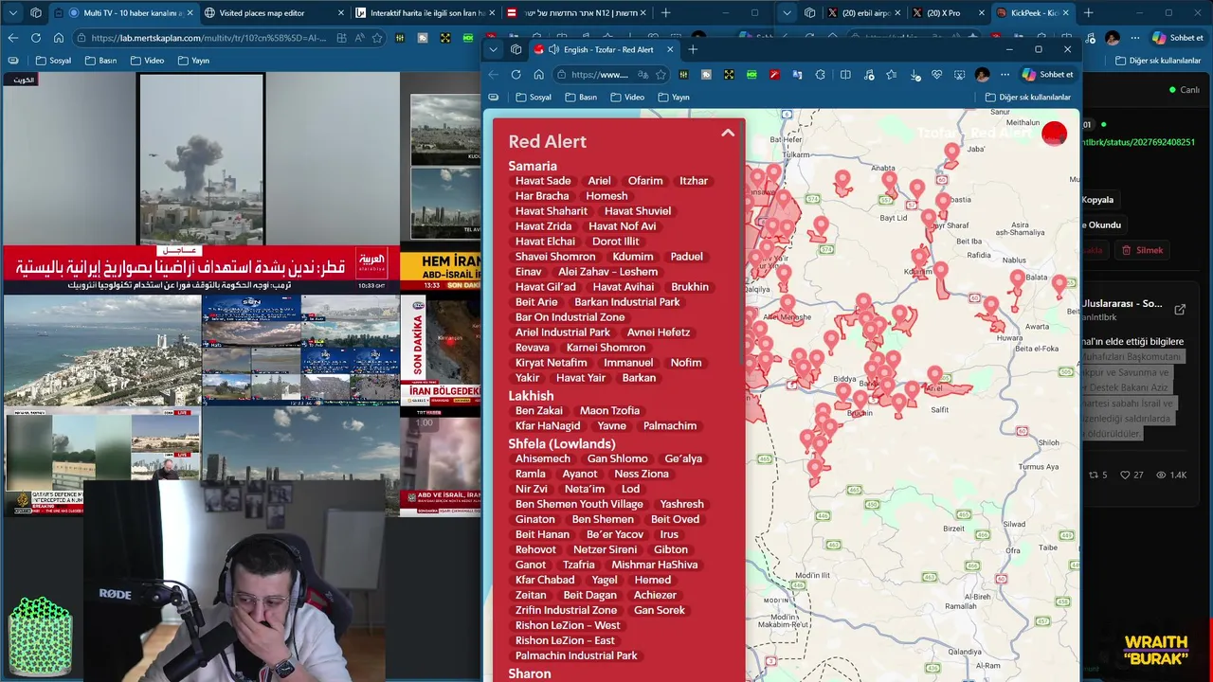Click the map pin near Jaba'
Screen dimensions: 1213x682
click(951, 153)
